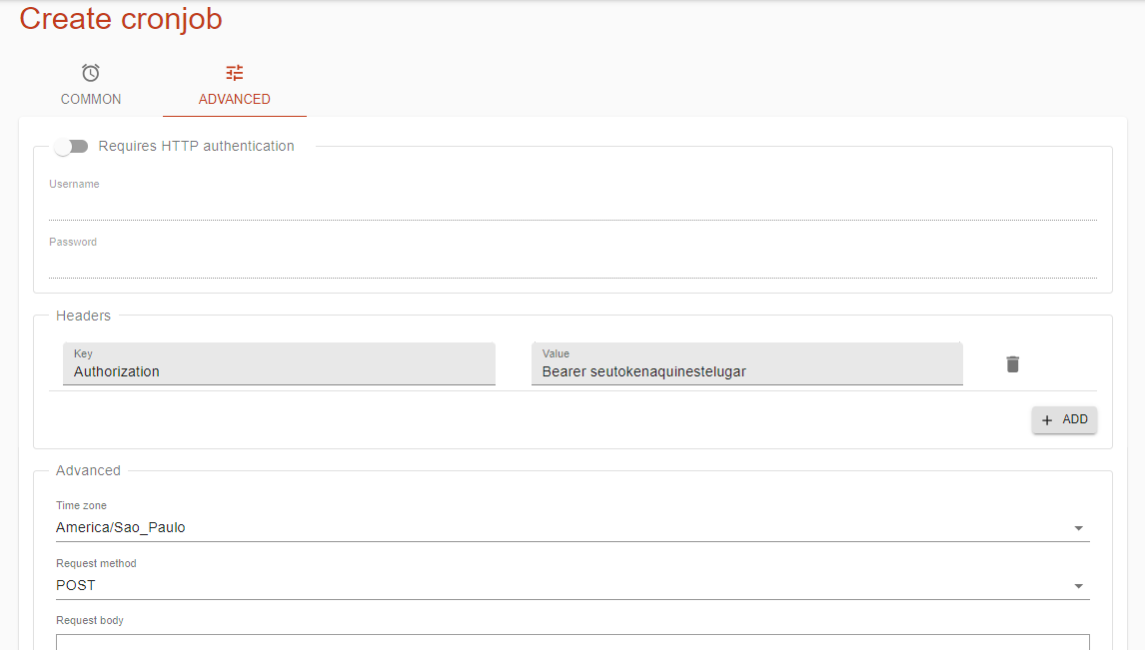Click the sliders icon above ADVANCED

235,73
